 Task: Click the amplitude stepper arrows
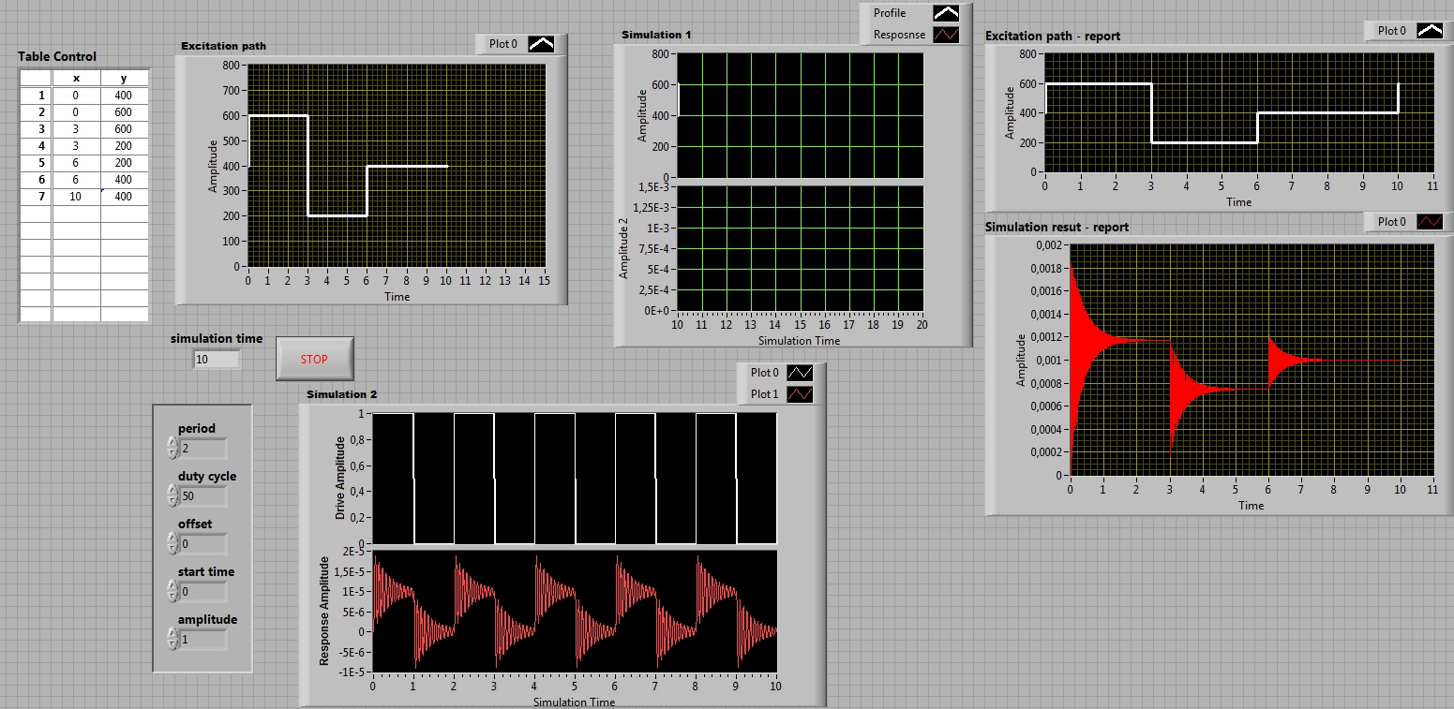[172, 639]
